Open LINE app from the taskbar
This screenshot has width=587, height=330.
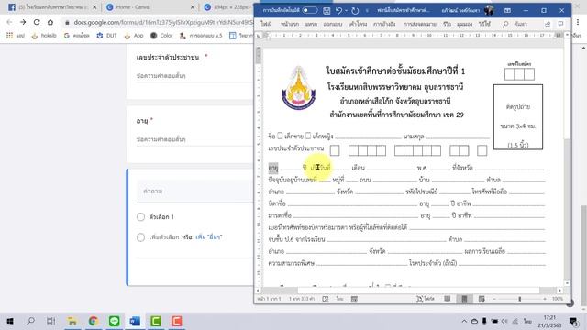(x=114, y=321)
